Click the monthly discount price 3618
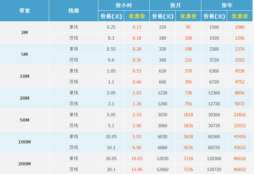This screenshot has width=254, height=174. click(x=188, y=137)
